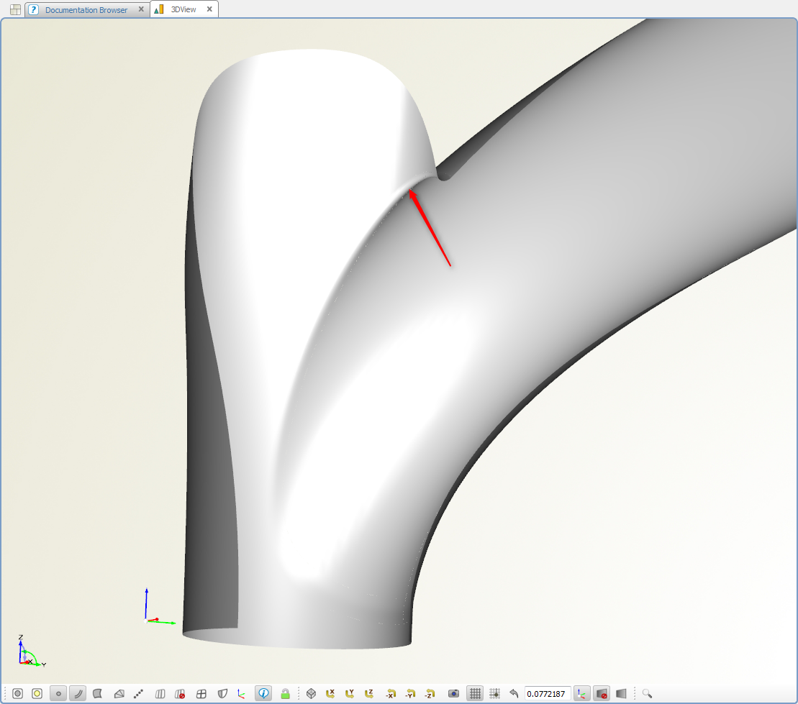The image size is (798, 704).
Task: View along negative X axis
Action: 390,693
